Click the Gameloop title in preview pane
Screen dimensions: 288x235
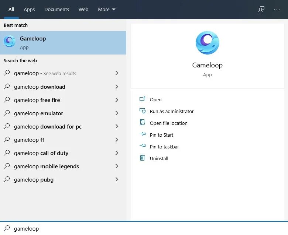pyautogui.click(x=208, y=65)
